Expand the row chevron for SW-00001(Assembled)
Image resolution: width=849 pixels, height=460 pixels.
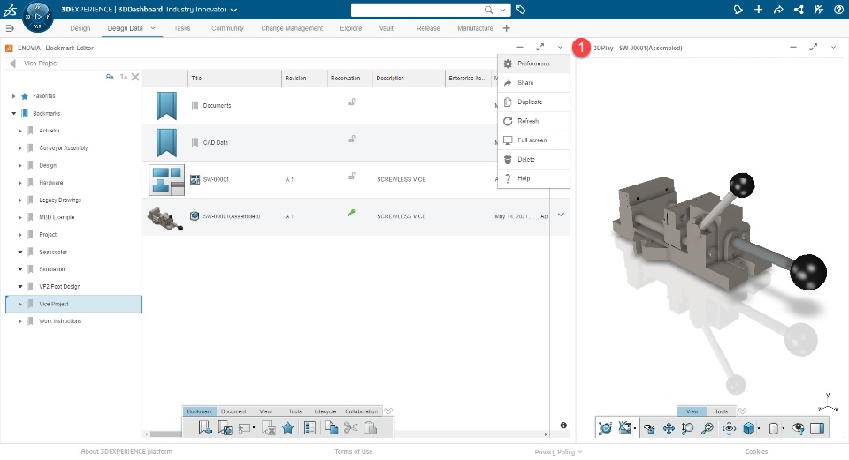click(x=560, y=215)
